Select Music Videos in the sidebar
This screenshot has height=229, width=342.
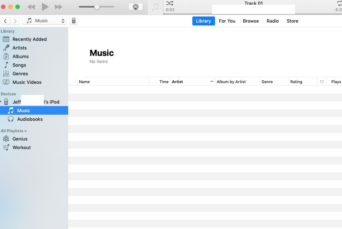[34, 82]
